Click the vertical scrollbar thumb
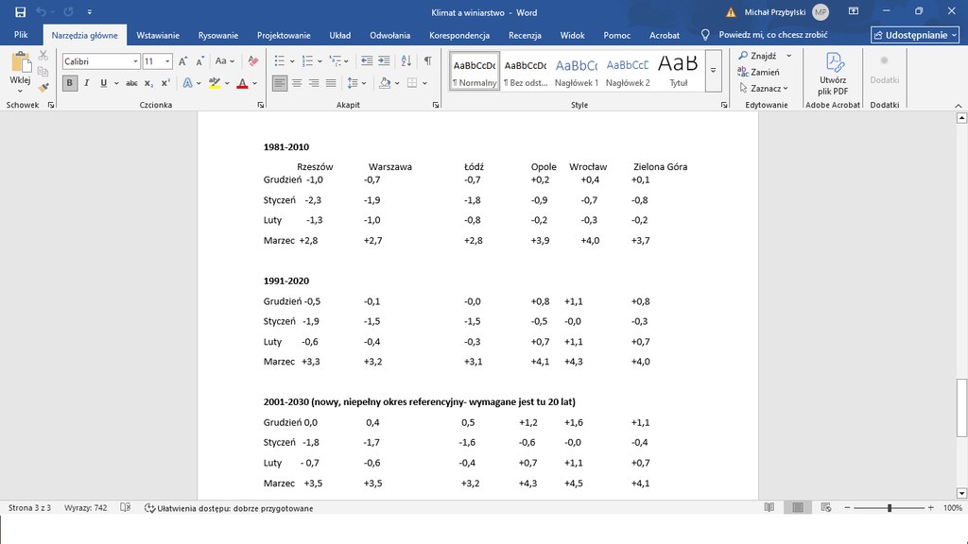Image resolution: width=968 pixels, height=544 pixels. tap(961, 408)
